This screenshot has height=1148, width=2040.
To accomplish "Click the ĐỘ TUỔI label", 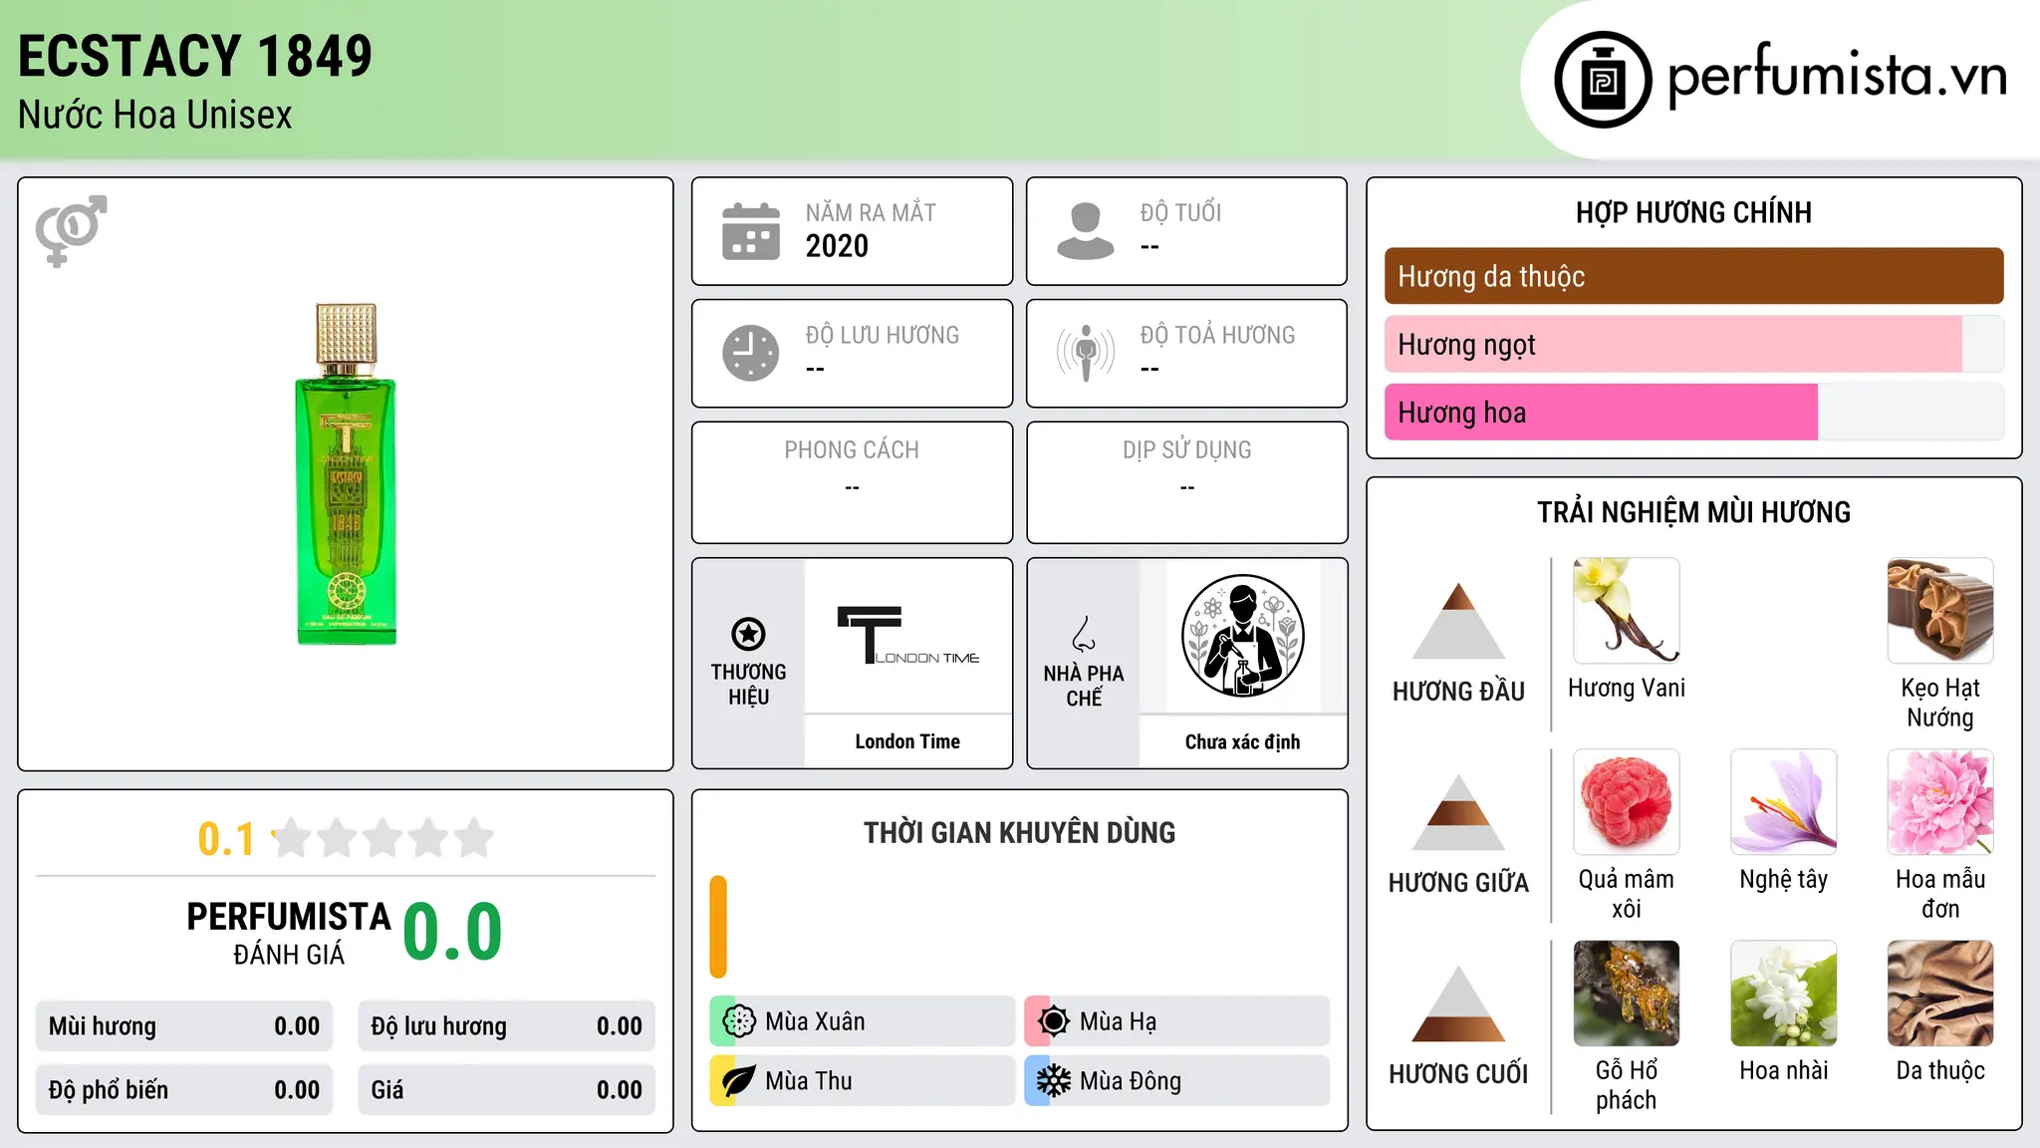I will [x=1180, y=212].
